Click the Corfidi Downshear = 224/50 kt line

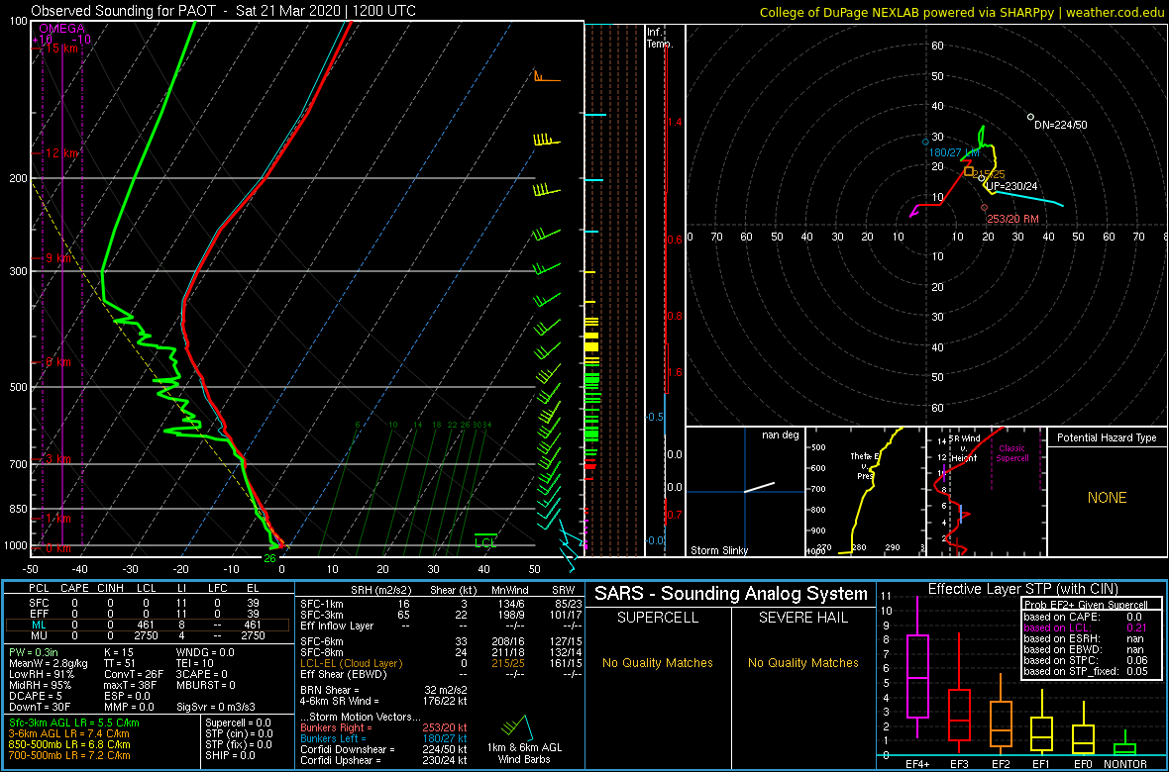click(x=384, y=749)
